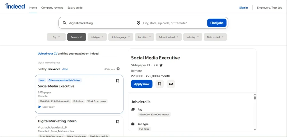Click the Sign in link
Screen dimensions: 287x137
(x=243, y=8)
